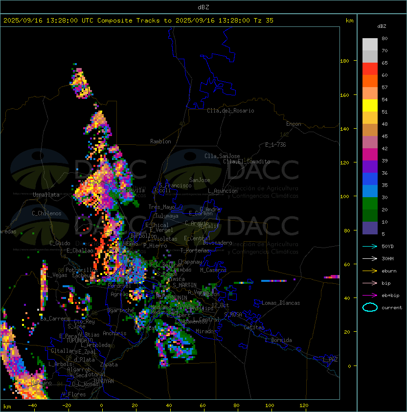
Task: Click the 'Encon' map label
Action: pos(294,124)
